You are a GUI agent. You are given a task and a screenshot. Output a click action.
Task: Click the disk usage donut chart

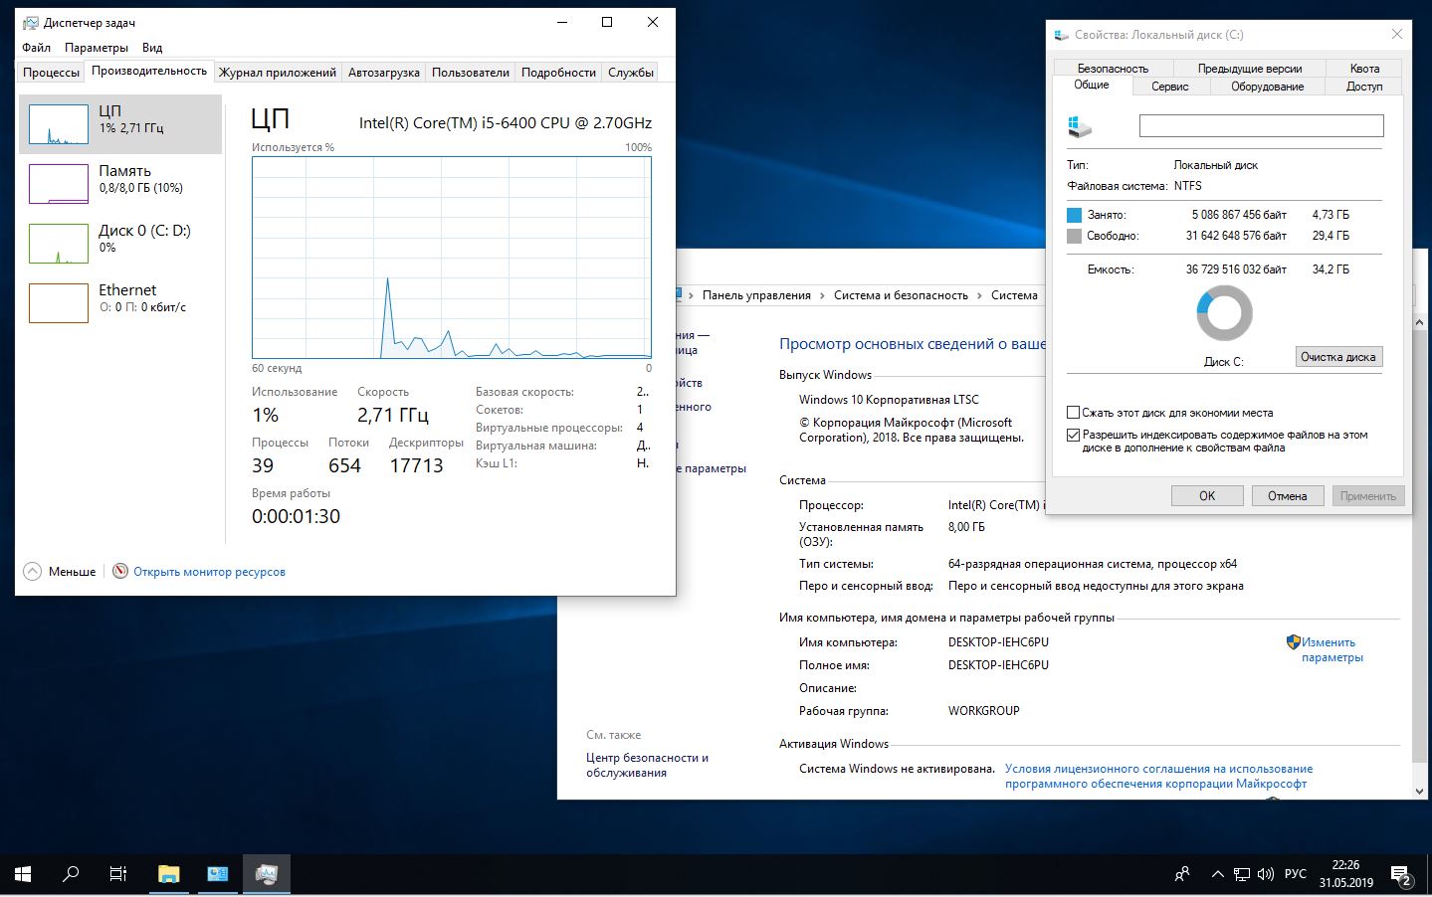[1224, 313]
